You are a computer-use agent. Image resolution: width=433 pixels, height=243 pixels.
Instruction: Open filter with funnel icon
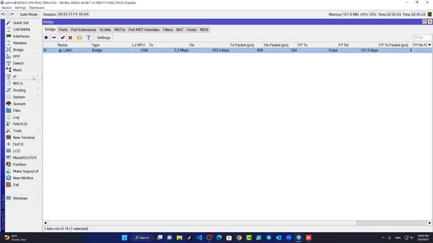click(89, 38)
